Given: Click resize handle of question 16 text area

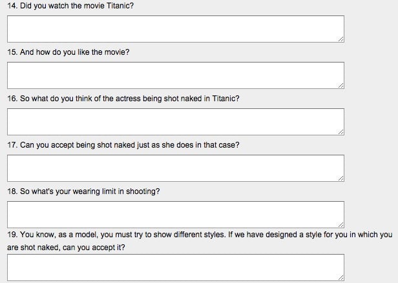Looking at the screenshot, I should pyautogui.click(x=341, y=132).
